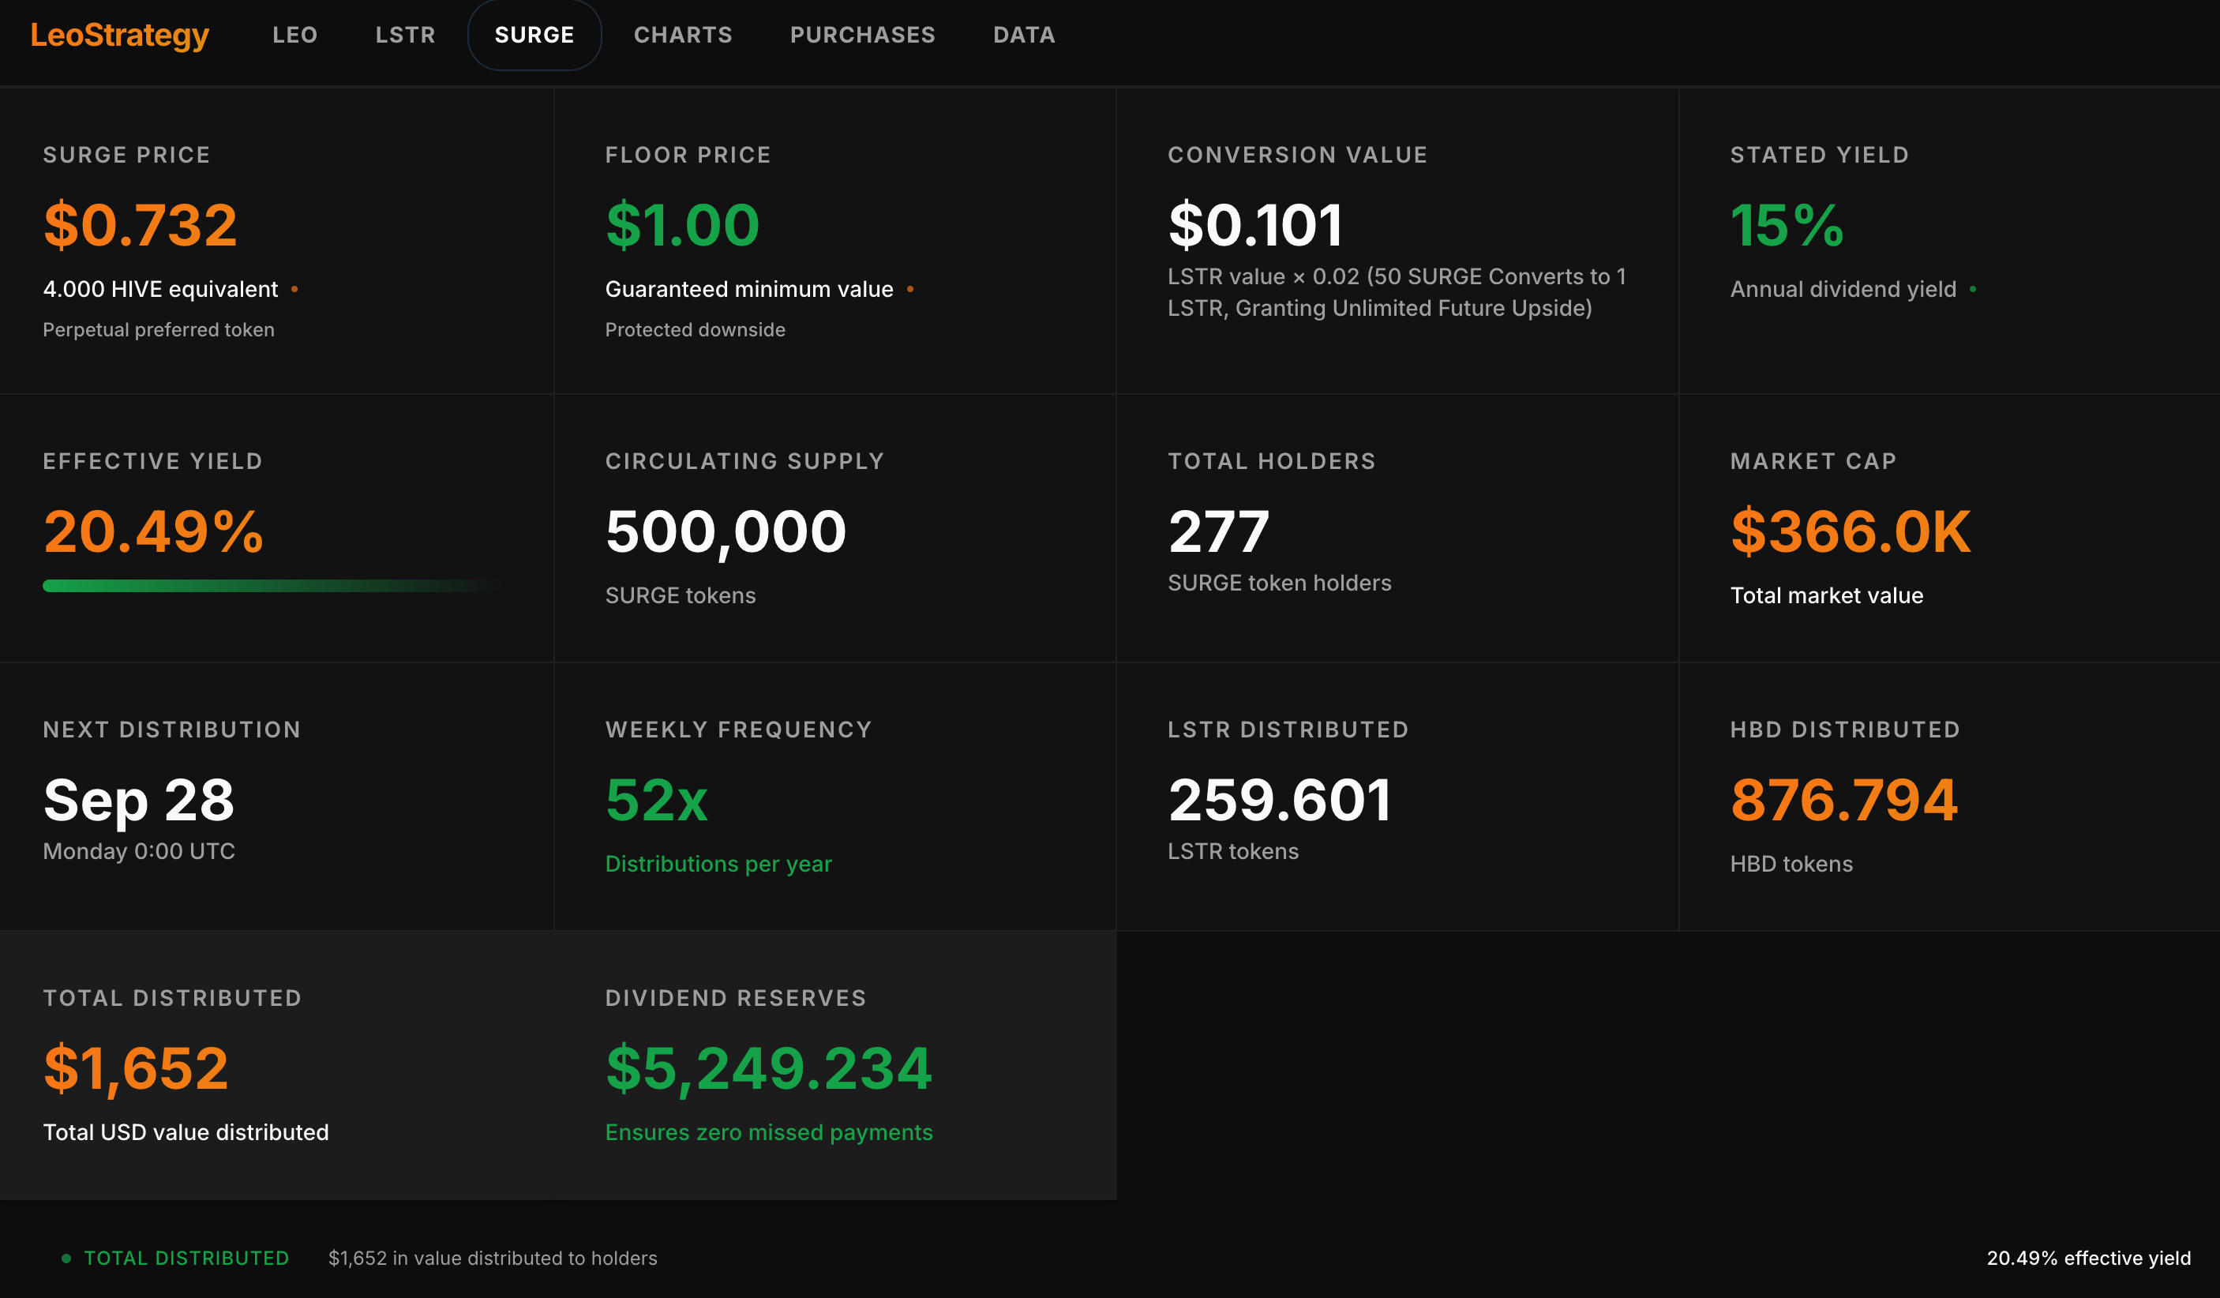Click the TOTAL DISTRIBUTED footer ticker label
Image resolution: width=2220 pixels, height=1298 pixels.
187,1259
